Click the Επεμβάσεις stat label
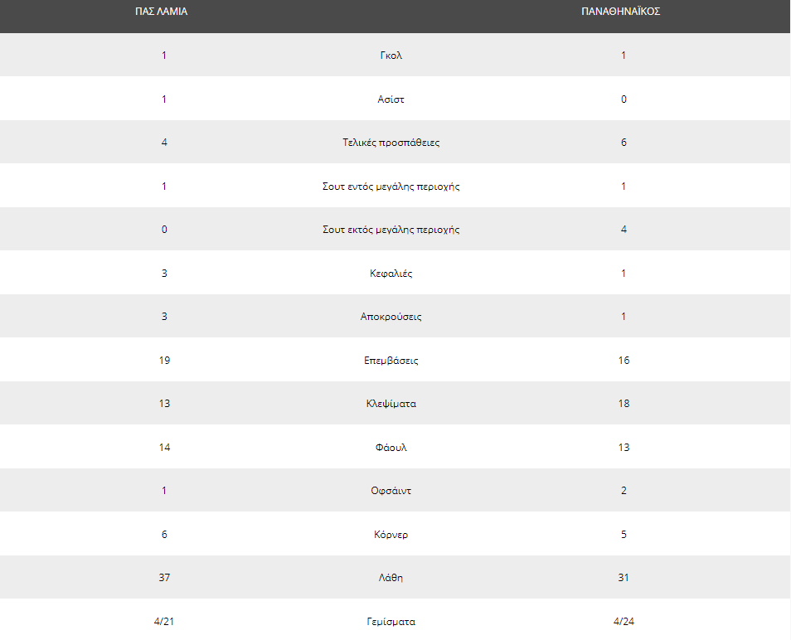The width and height of the screenshot is (791, 640). point(391,361)
